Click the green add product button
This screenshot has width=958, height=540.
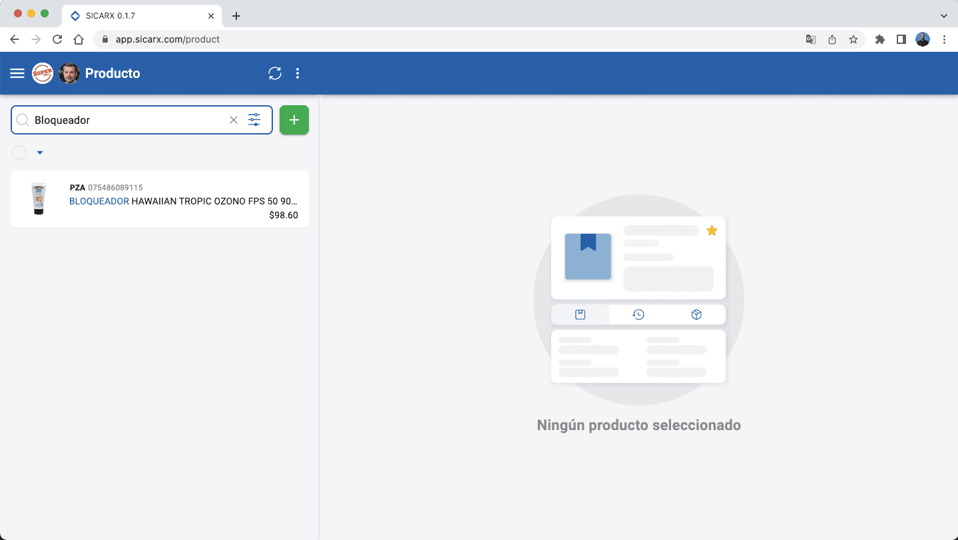[294, 120]
